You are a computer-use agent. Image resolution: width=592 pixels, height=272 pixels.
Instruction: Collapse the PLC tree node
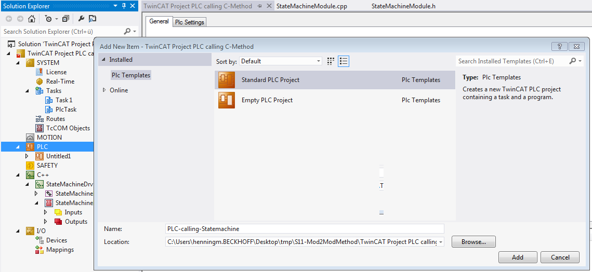click(x=18, y=147)
